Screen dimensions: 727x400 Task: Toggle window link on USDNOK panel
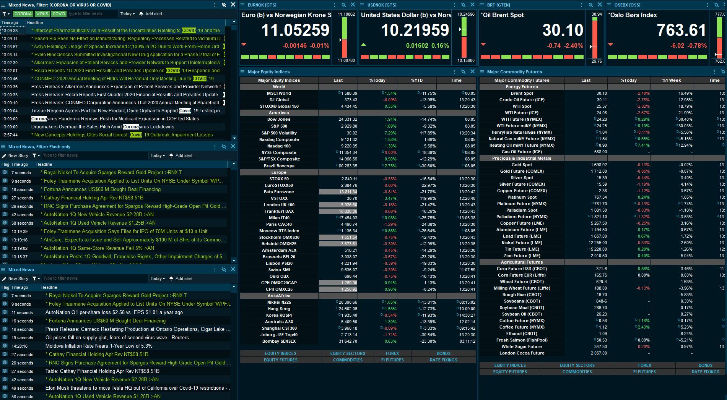(x=464, y=5)
